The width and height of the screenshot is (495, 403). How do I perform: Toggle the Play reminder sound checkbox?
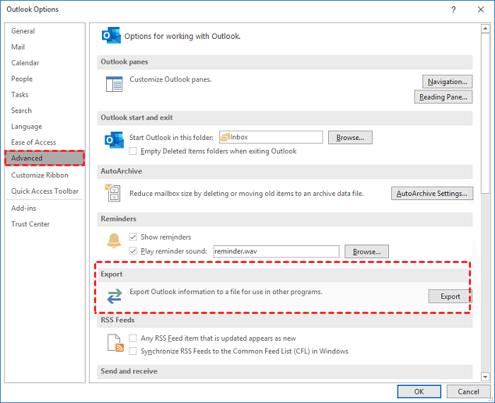click(x=133, y=251)
